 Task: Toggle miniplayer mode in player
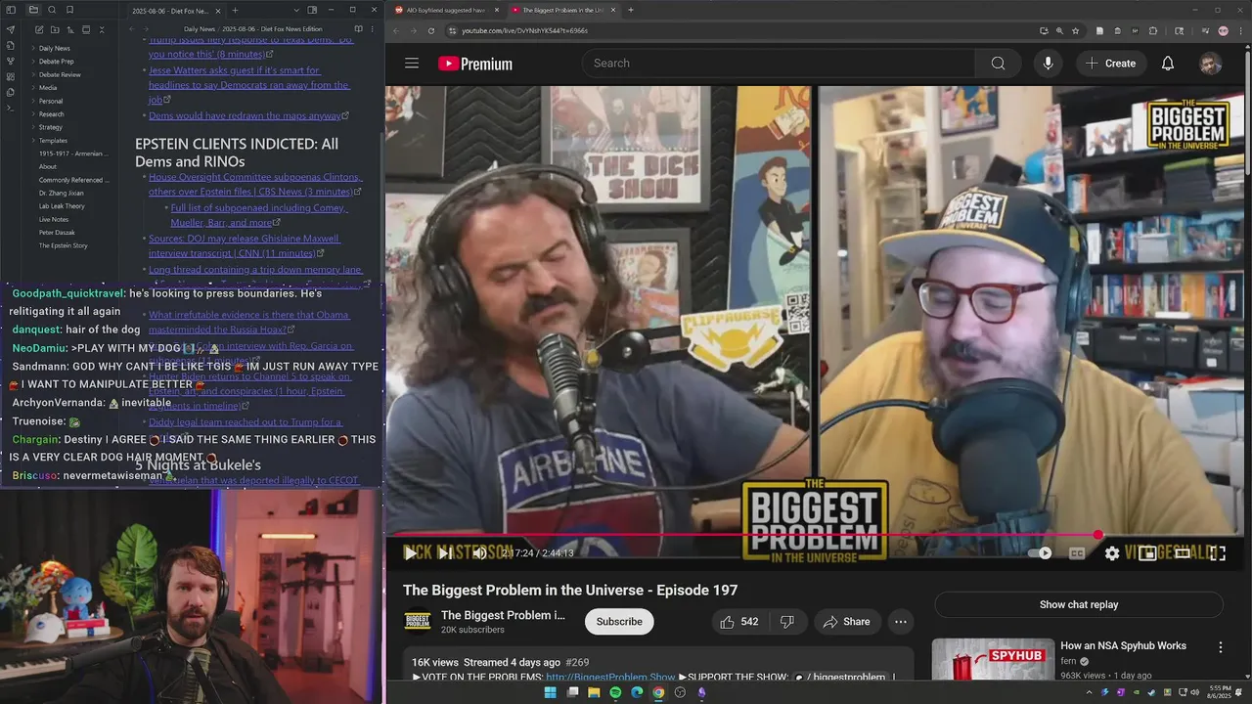tap(1147, 552)
